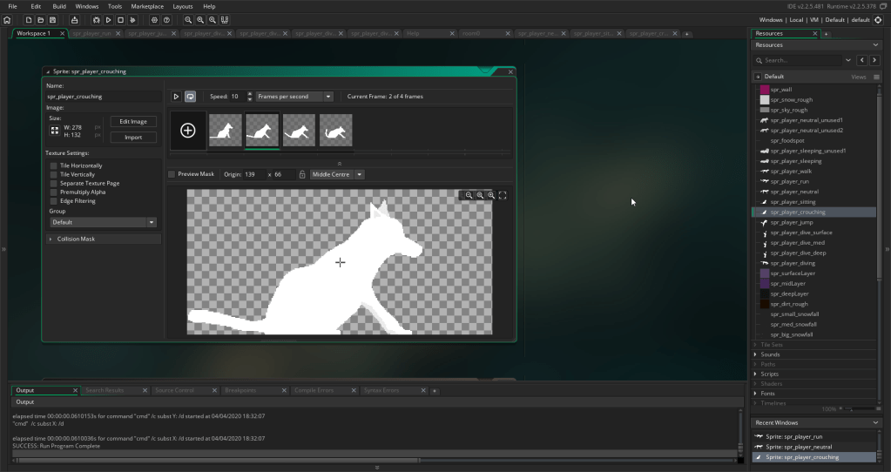This screenshot has width=891, height=472.
Task: Switch to the Workspace 1 tab
Action: coord(32,34)
